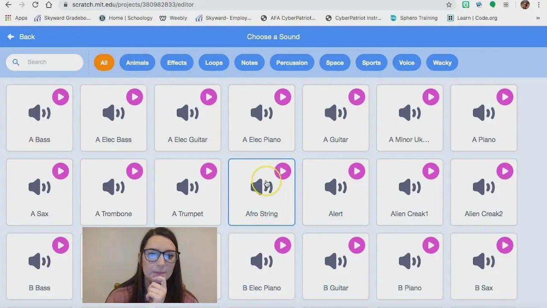Focus the sound Search field
Viewport: 547px width, 308px height.
44,62
